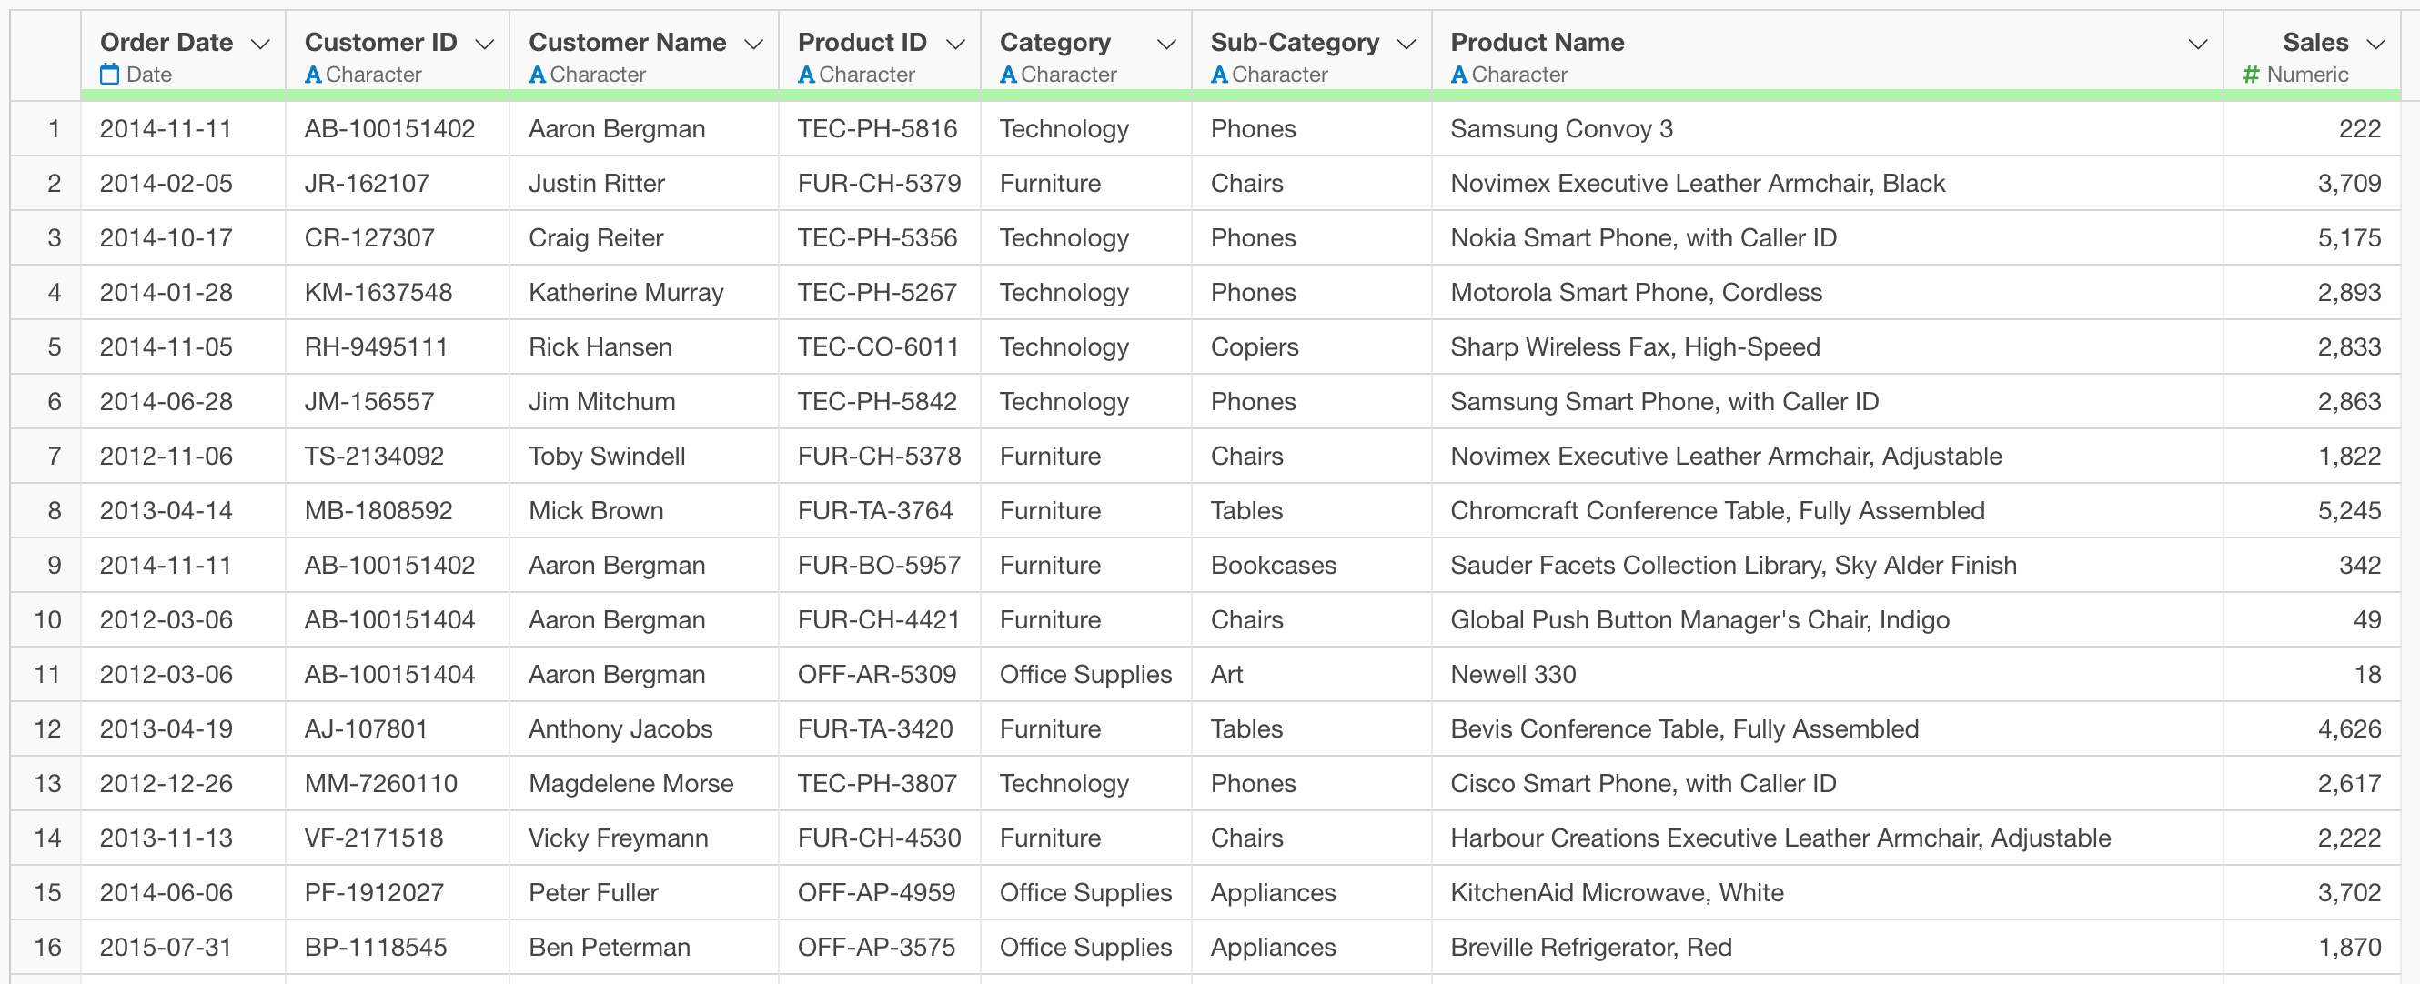Click Character type icon under Product Name
Screen dimensions: 2420x984
[1459, 75]
